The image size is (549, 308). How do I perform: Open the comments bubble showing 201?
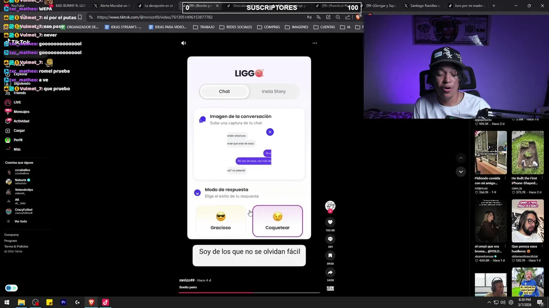[330, 239]
